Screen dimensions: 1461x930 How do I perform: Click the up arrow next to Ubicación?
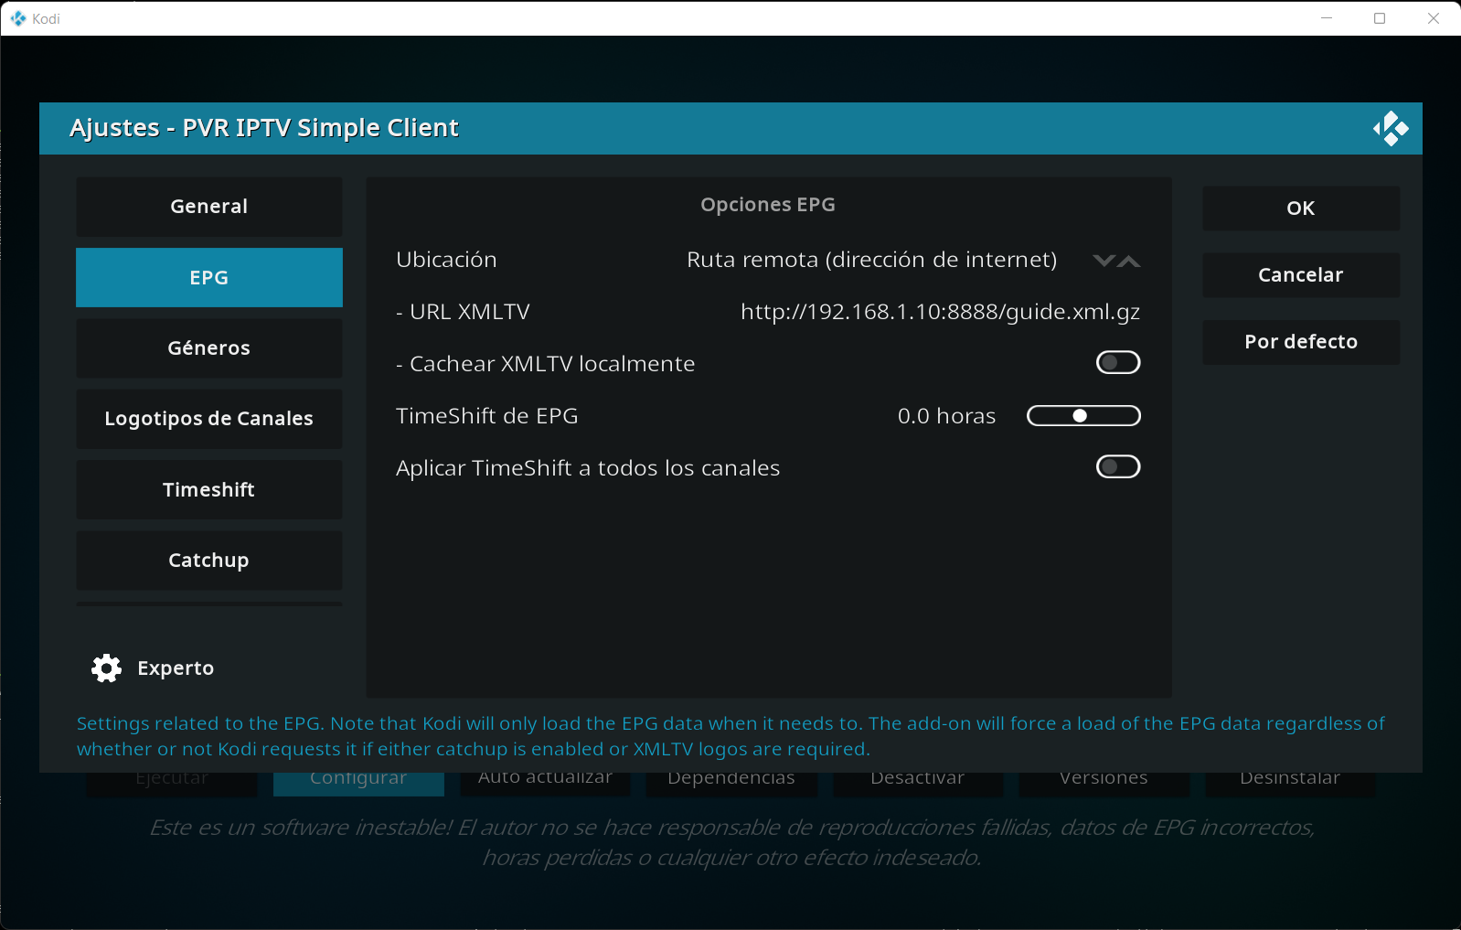[x=1130, y=261]
